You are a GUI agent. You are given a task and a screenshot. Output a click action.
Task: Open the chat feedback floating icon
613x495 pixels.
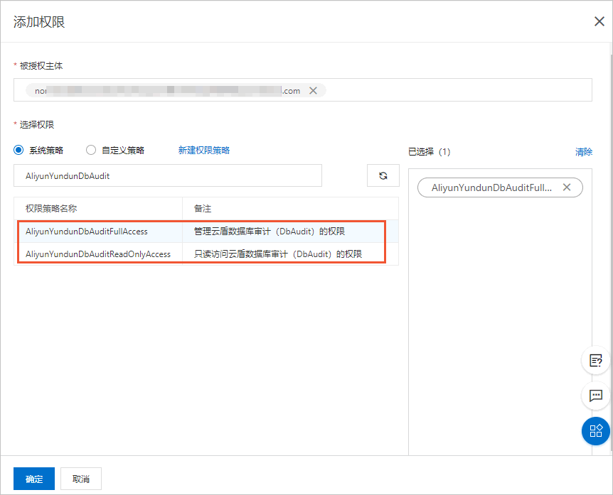596,396
